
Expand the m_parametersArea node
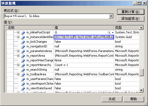[x=18, y=51]
